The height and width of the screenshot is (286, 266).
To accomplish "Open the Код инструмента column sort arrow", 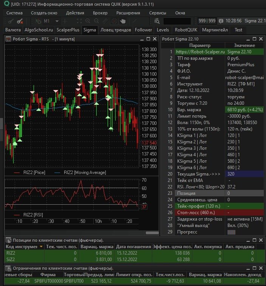I will 41,247.
